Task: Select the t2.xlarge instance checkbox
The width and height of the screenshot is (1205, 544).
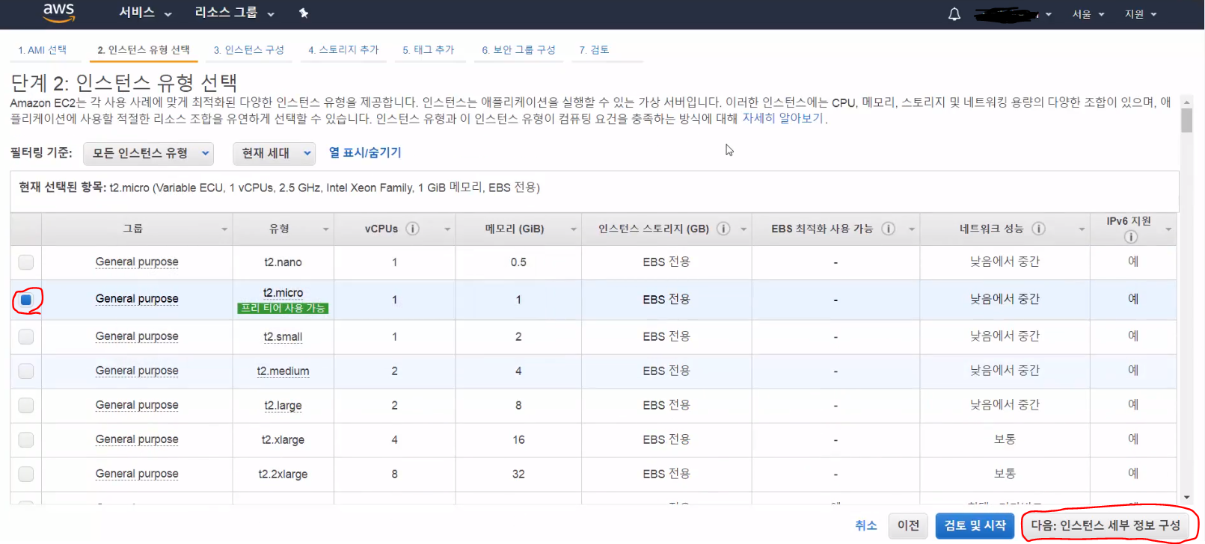Action: tap(26, 439)
